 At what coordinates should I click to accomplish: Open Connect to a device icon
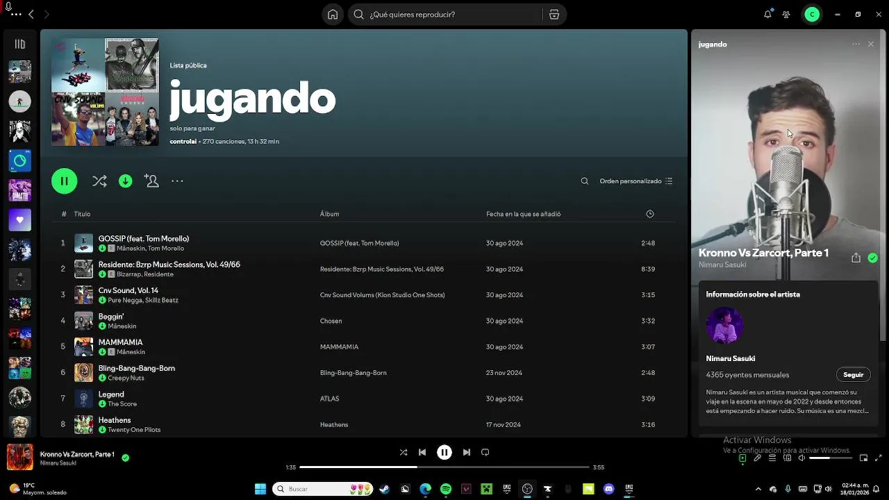[788, 458]
